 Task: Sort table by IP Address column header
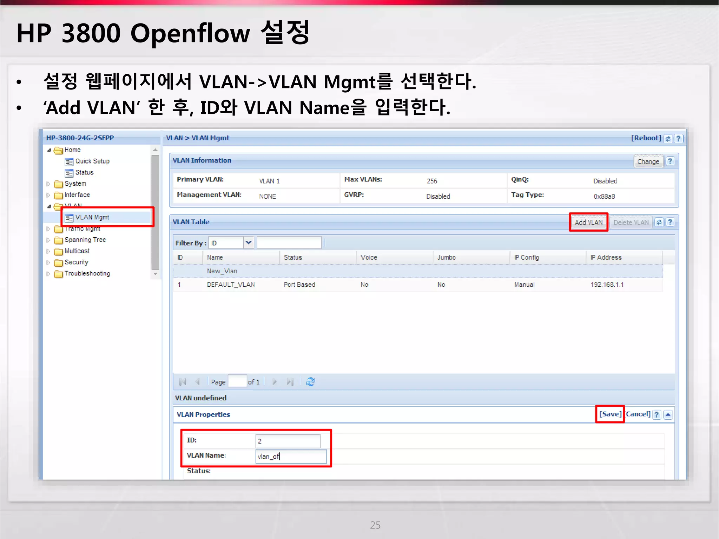625,257
